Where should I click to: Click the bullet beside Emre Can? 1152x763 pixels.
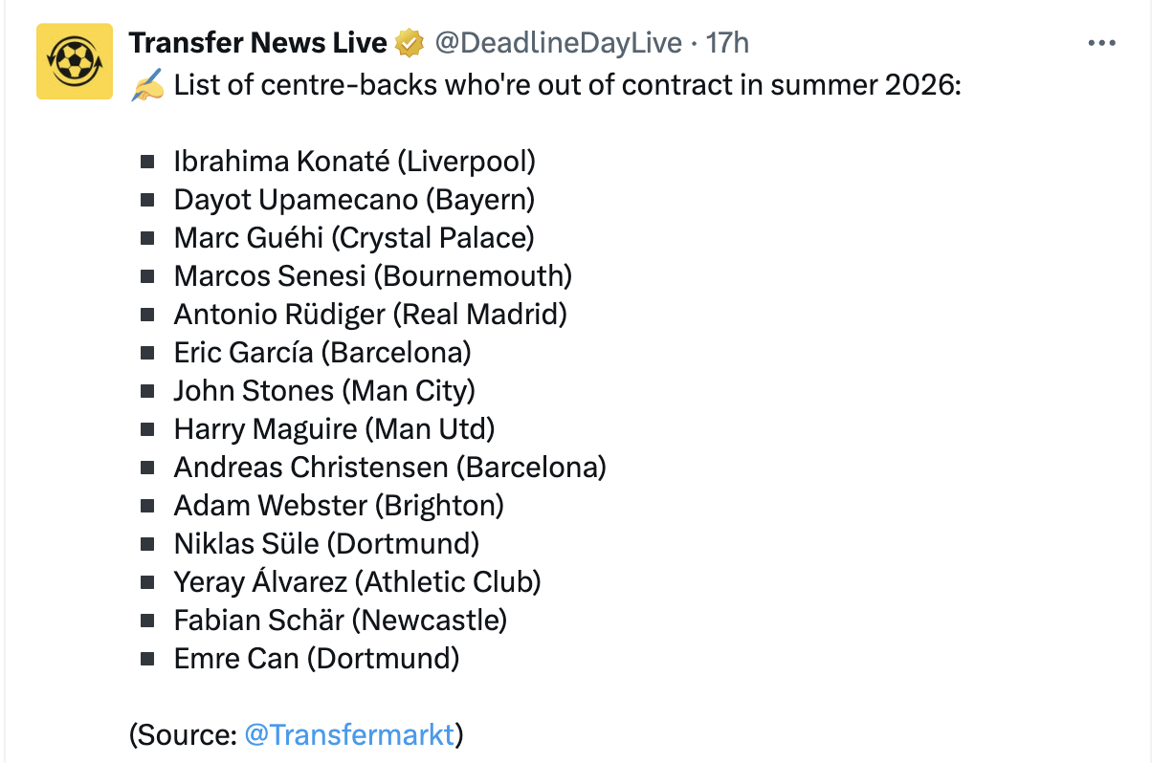coord(147,659)
